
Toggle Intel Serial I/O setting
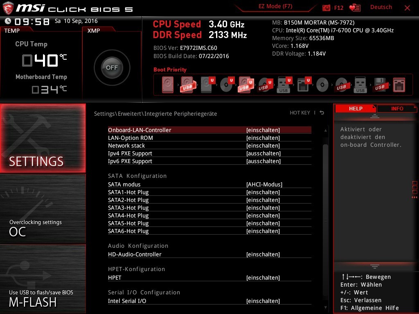209,301
